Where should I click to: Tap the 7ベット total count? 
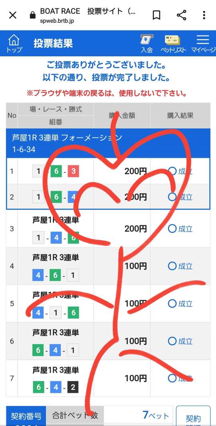[x=156, y=415]
